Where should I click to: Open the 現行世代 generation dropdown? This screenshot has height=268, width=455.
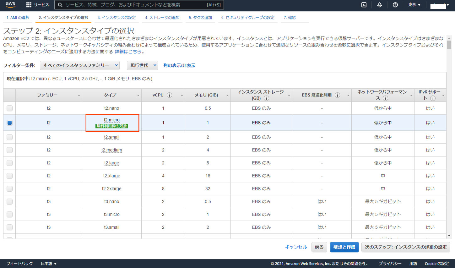(x=143, y=65)
